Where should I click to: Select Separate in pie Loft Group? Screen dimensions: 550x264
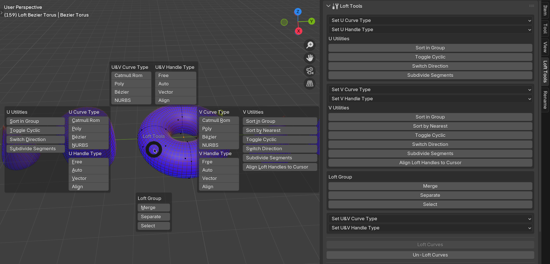pyautogui.click(x=154, y=217)
